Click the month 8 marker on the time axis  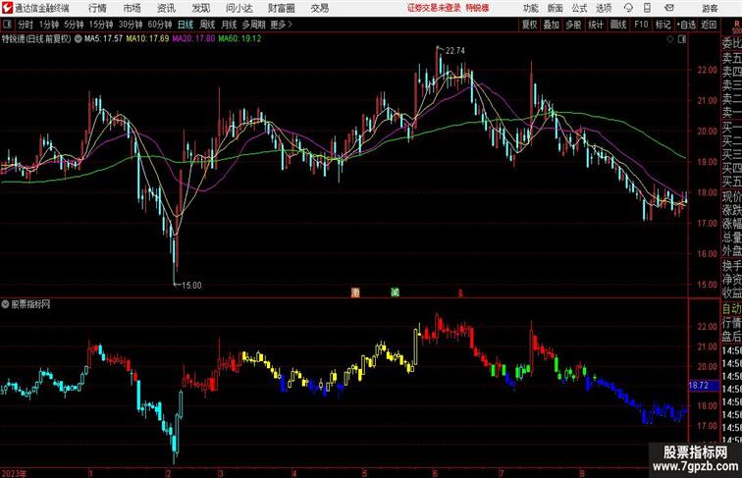[x=582, y=473]
